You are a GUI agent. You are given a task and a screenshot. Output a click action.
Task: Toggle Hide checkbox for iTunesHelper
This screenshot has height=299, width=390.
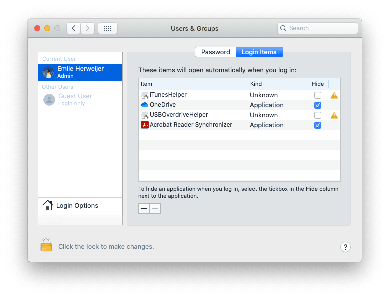[x=318, y=95]
